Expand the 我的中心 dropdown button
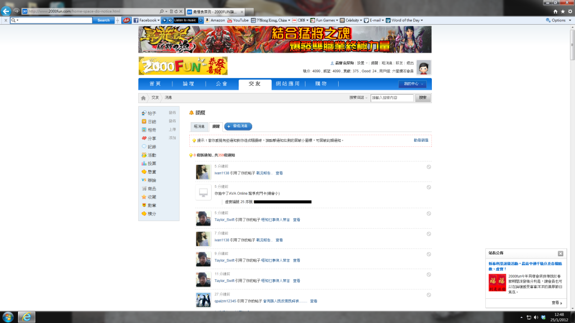 click(x=412, y=84)
